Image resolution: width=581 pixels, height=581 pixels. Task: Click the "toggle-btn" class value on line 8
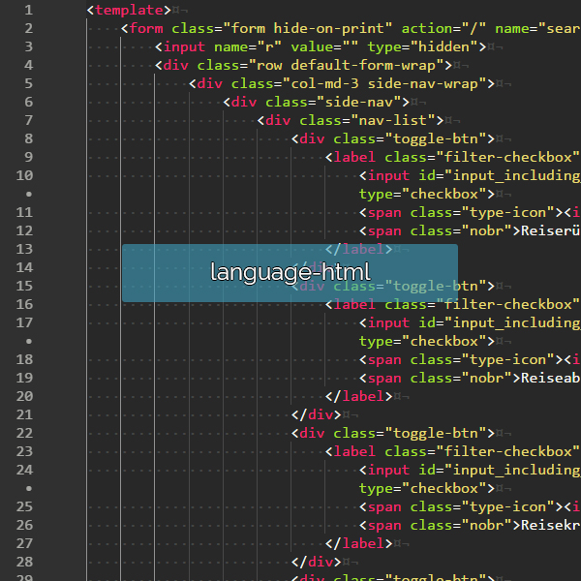coord(435,138)
